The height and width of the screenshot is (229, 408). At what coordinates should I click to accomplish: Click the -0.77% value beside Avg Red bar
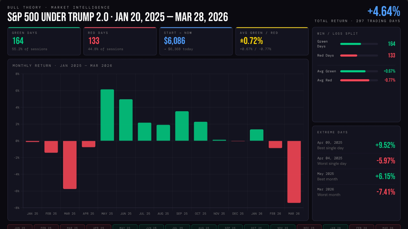point(390,80)
